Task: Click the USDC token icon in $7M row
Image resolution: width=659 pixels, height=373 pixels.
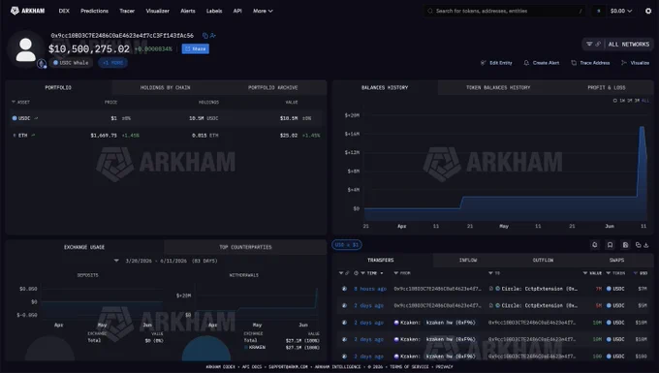Action: [609, 289]
